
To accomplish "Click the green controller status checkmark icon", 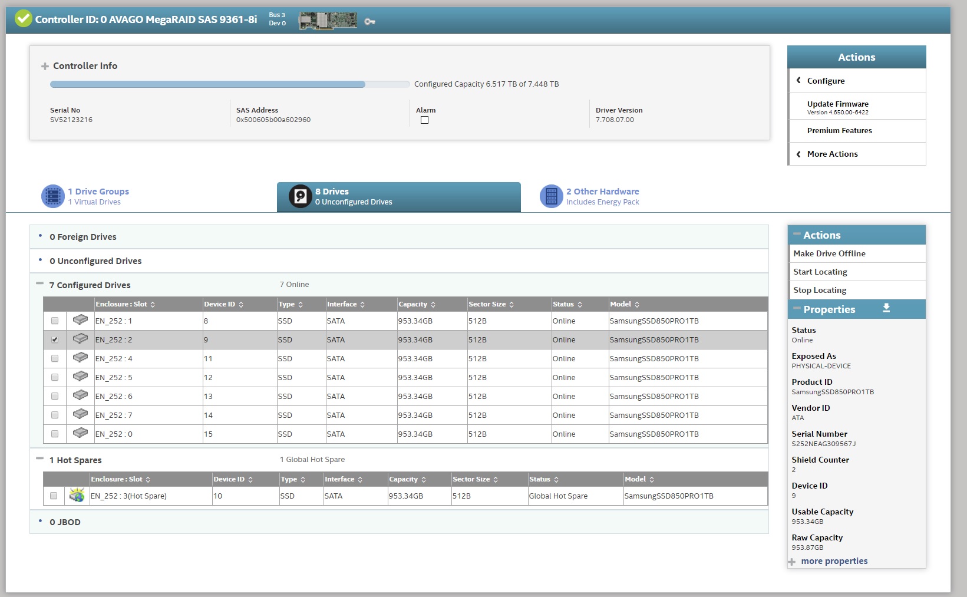I will coord(24,19).
